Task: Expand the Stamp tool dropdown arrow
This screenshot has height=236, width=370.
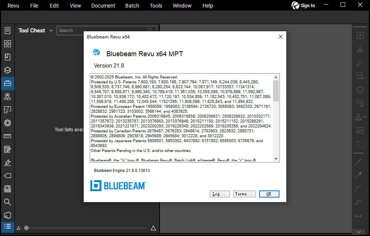Action: point(365,117)
